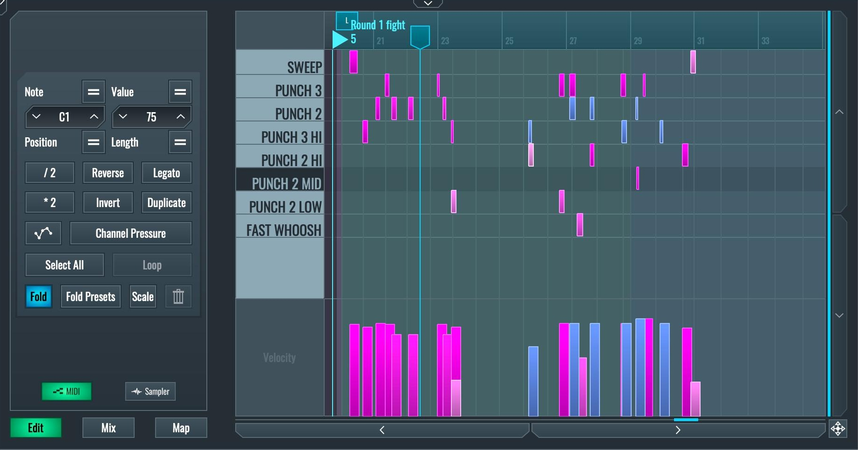The image size is (858, 450).
Task: Click the trash delete icon
Action: [x=178, y=296]
